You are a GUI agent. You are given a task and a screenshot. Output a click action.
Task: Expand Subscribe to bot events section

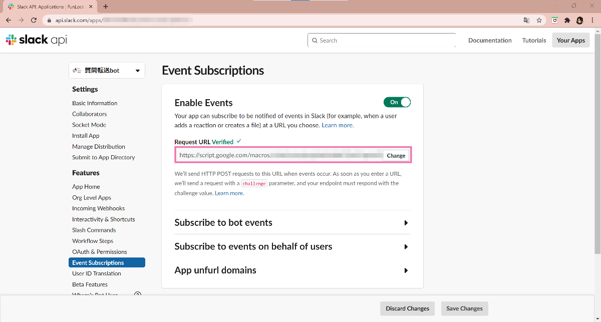click(x=292, y=222)
